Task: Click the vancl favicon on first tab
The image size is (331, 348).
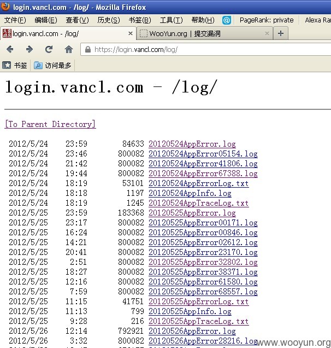Action: [x=7, y=33]
